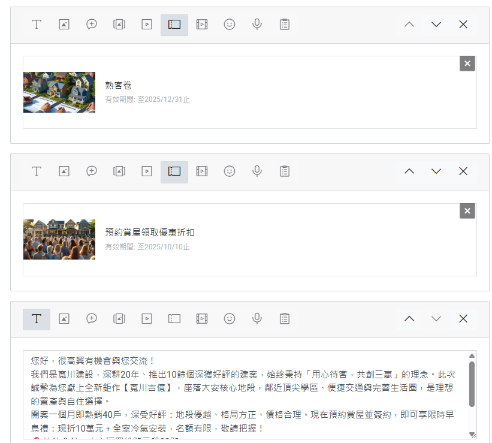This screenshot has height=443, width=492.
Task: Move the 預約賞屋 block up with the chevron
Action: 409,171
